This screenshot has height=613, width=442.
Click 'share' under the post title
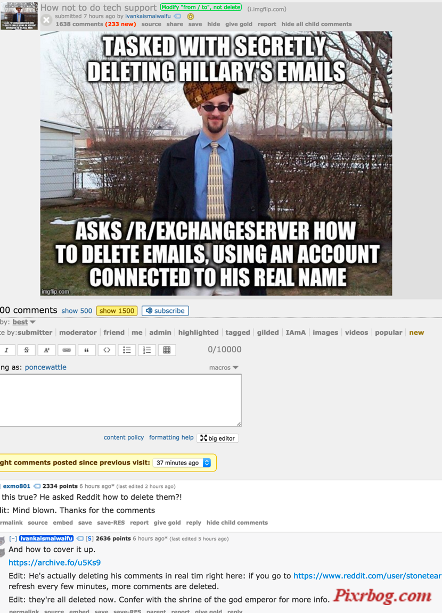tap(175, 24)
